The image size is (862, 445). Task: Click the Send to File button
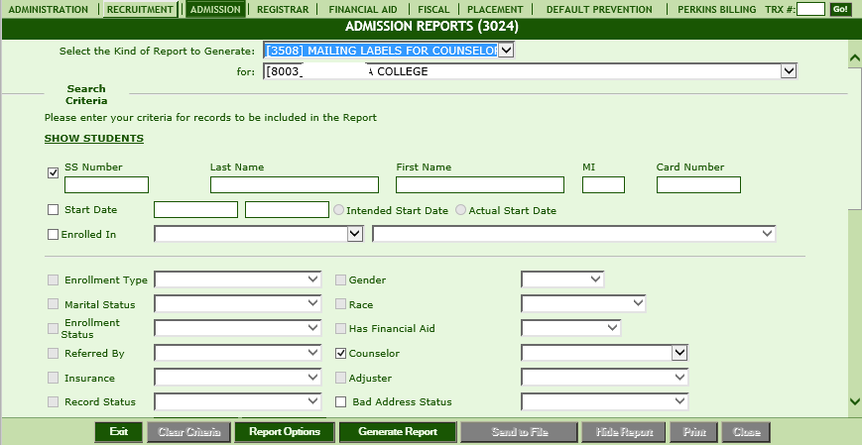click(x=519, y=432)
